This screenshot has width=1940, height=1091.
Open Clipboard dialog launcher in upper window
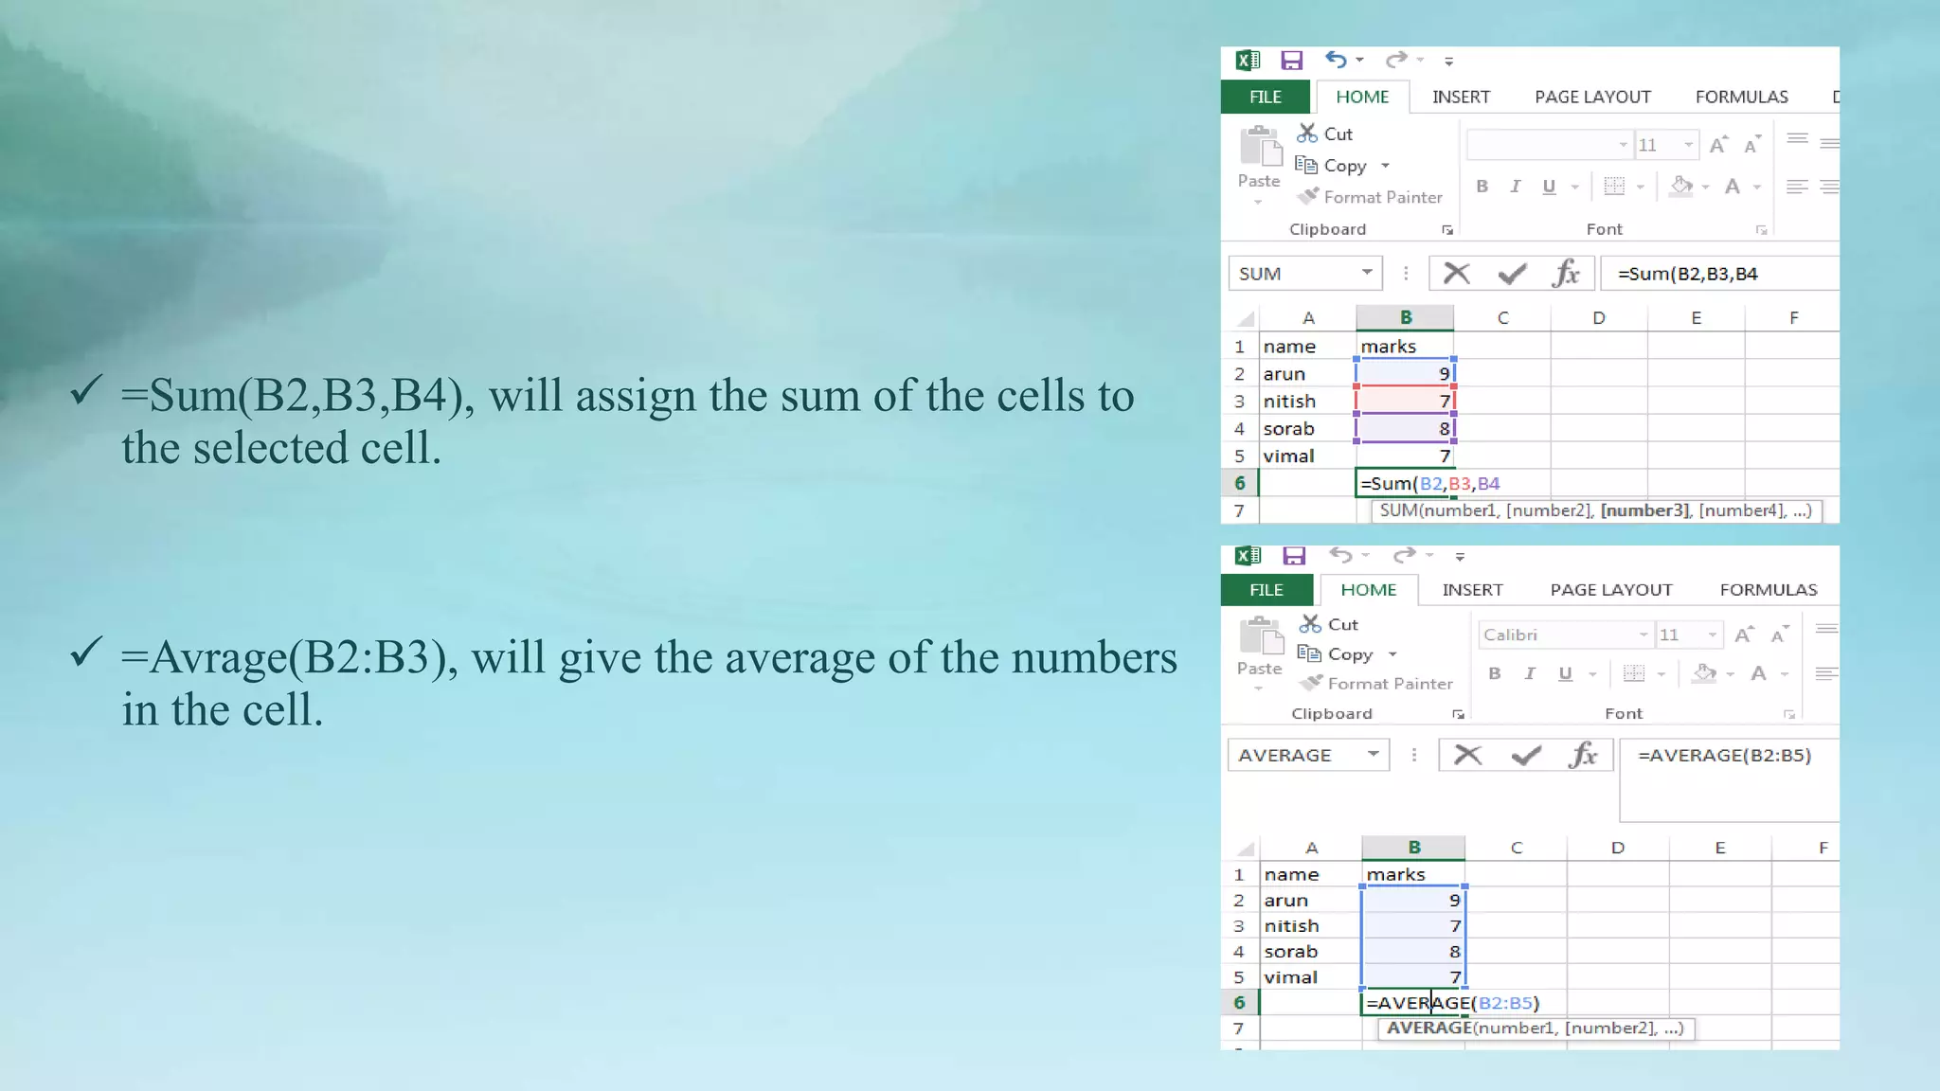pyautogui.click(x=1447, y=230)
